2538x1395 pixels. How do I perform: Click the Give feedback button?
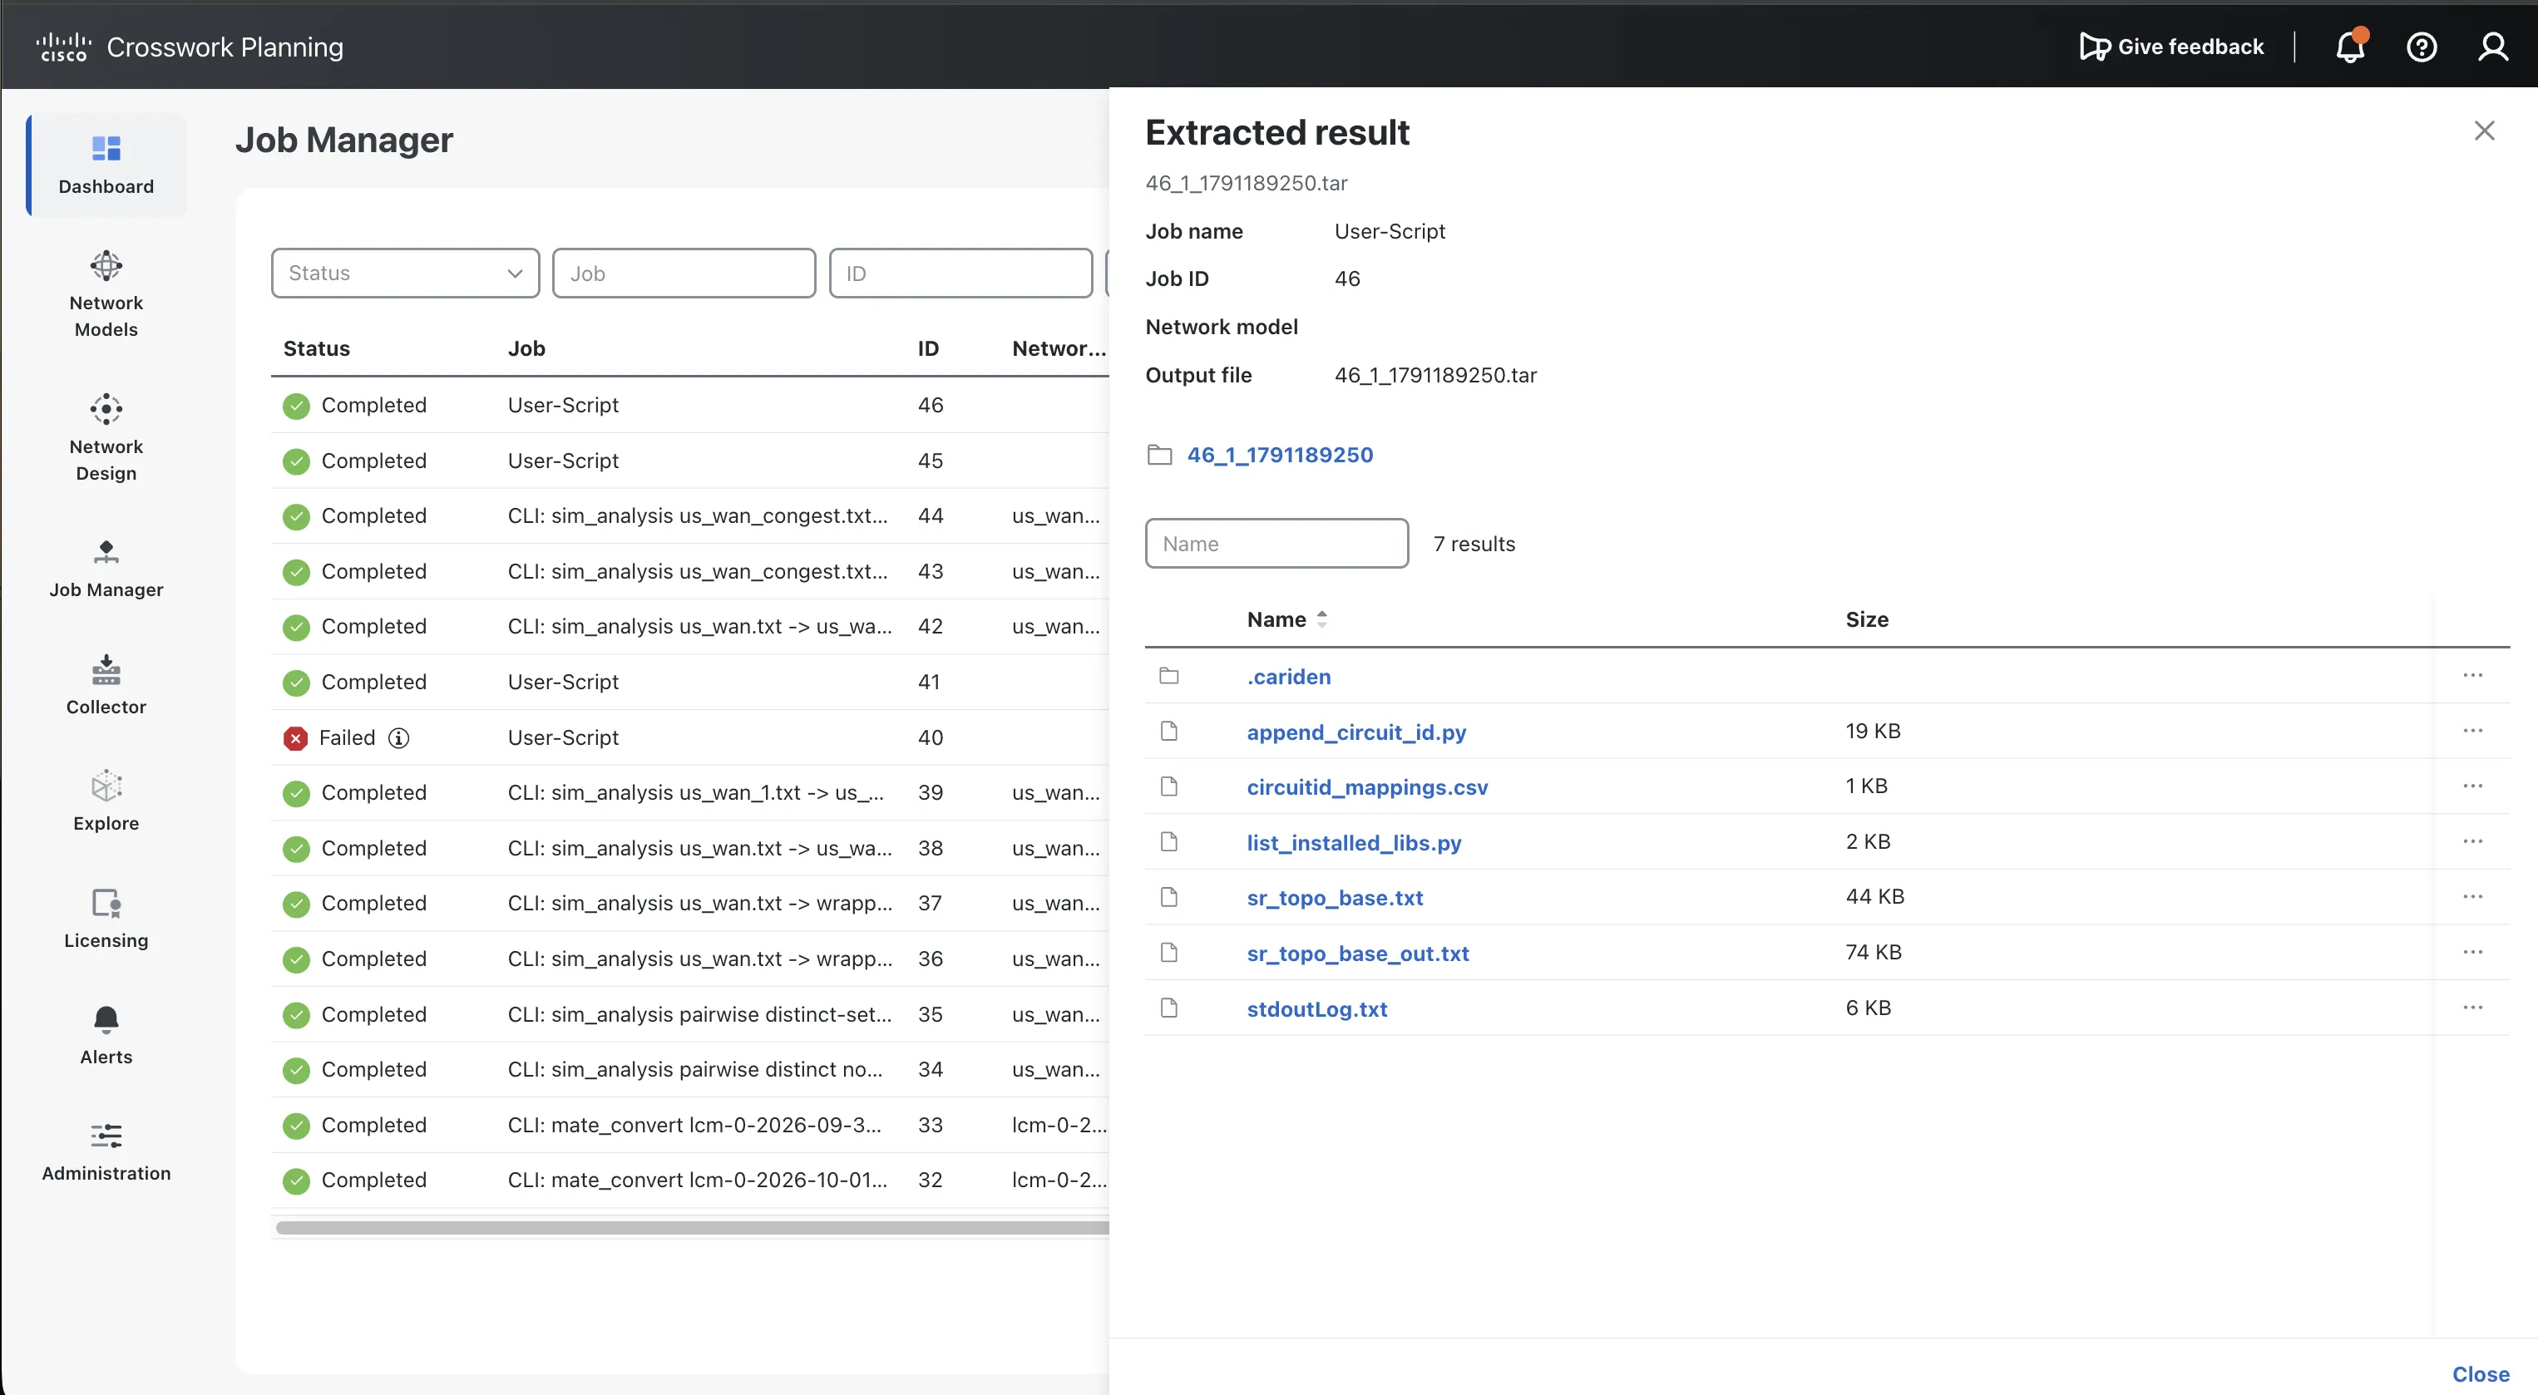coord(2170,47)
